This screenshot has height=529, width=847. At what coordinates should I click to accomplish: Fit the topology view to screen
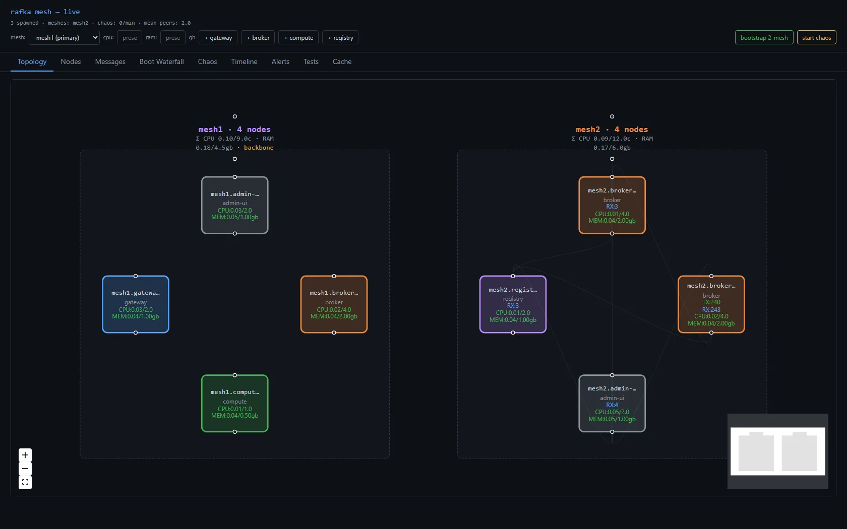[x=25, y=482]
